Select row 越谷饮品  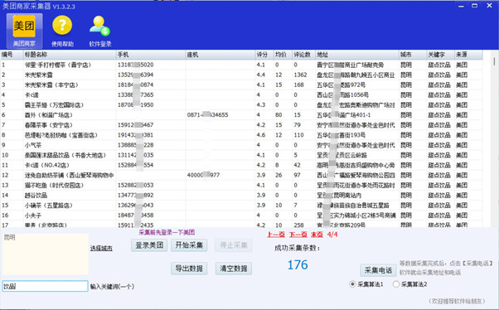tap(241, 196)
